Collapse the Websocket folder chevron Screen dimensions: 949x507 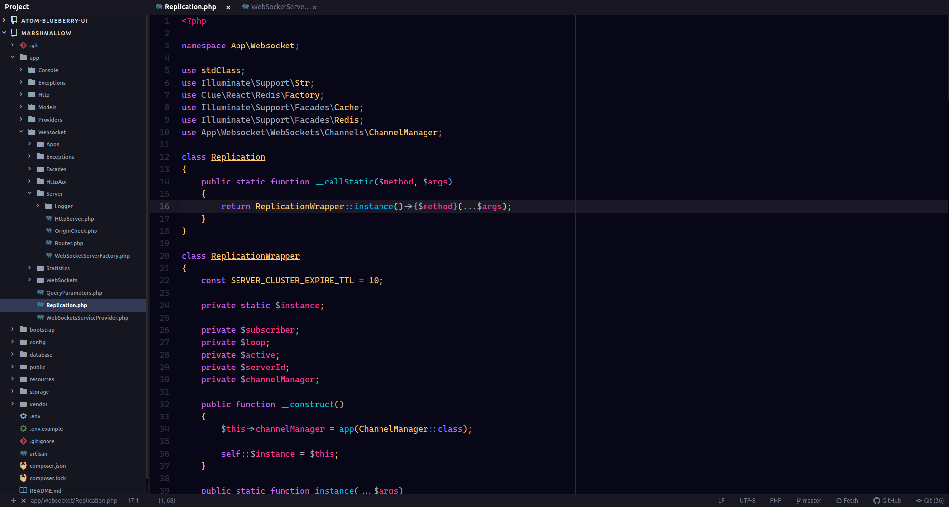pyautogui.click(x=21, y=132)
